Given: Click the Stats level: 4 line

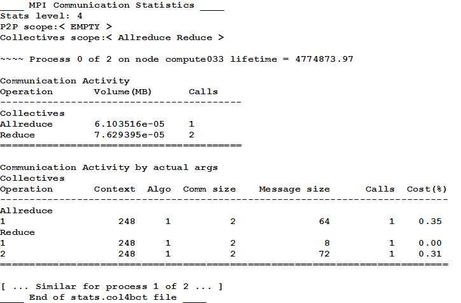Looking at the screenshot, I should click(41, 16).
